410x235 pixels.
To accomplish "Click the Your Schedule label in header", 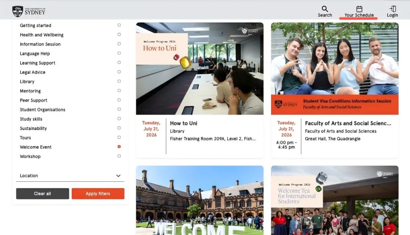I will (x=359, y=15).
